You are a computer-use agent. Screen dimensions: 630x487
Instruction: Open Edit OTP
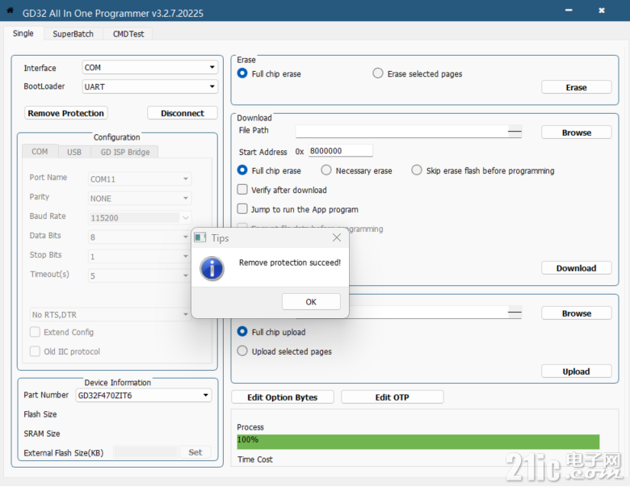[393, 397]
